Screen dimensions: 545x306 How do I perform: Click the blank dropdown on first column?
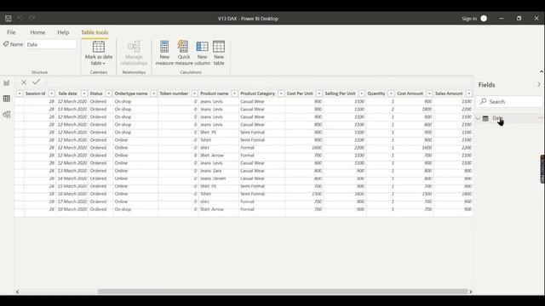pyautogui.click(x=20, y=93)
